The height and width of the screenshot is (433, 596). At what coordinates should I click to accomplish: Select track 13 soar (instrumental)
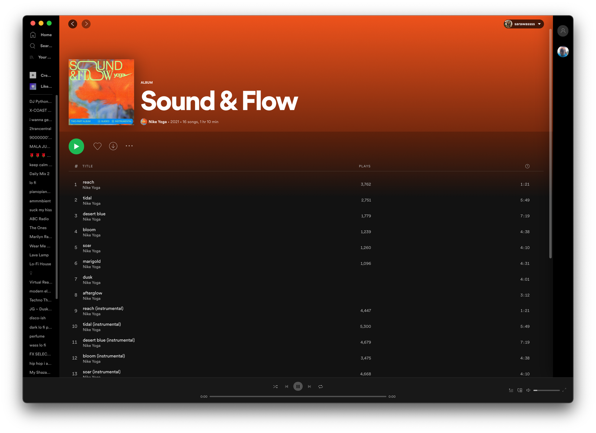click(306, 372)
